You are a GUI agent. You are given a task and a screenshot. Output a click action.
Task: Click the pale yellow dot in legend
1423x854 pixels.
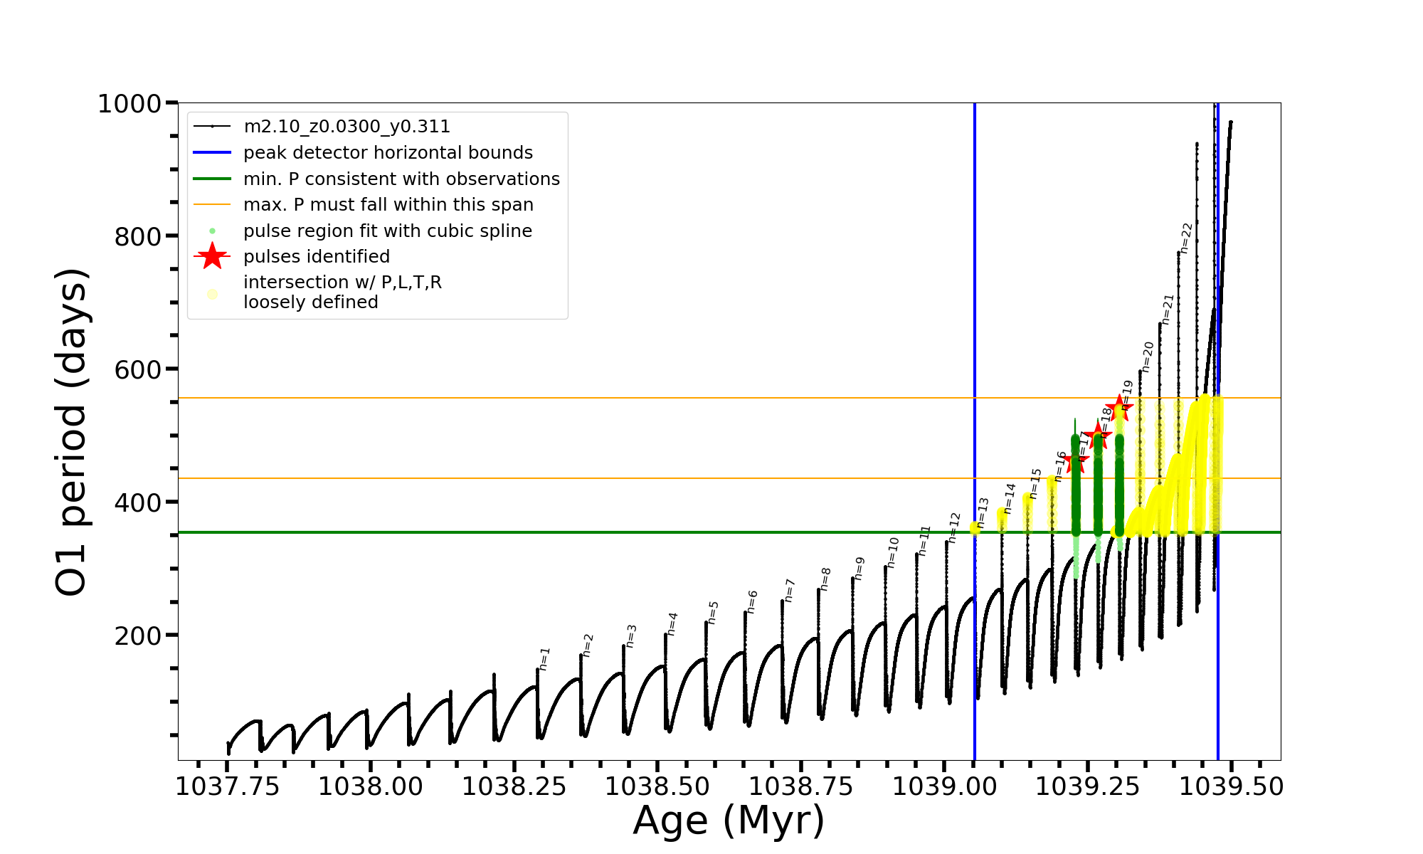click(x=212, y=293)
